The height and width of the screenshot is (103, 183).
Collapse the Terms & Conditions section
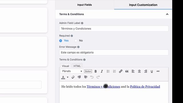pos(167,14)
